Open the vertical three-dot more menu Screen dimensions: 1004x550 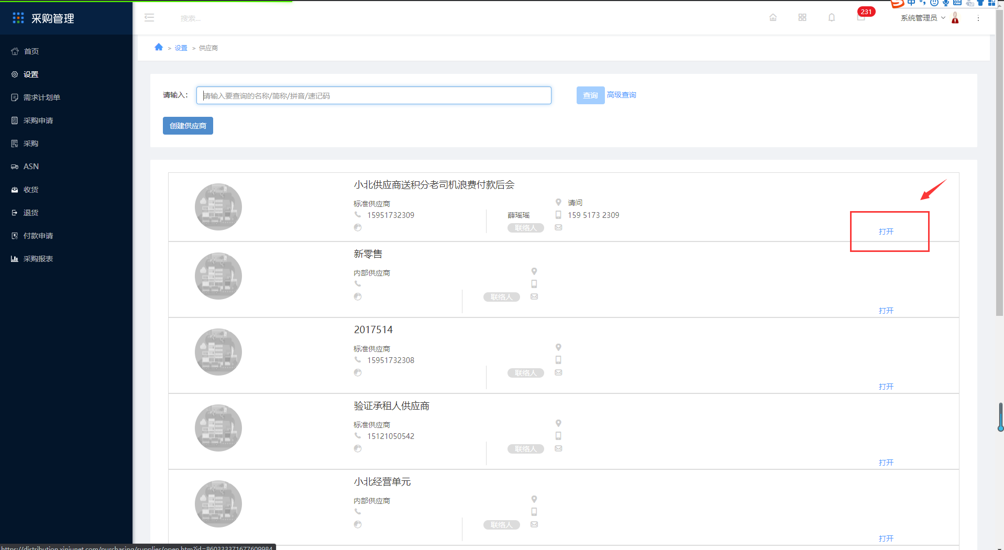click(978, 18)
